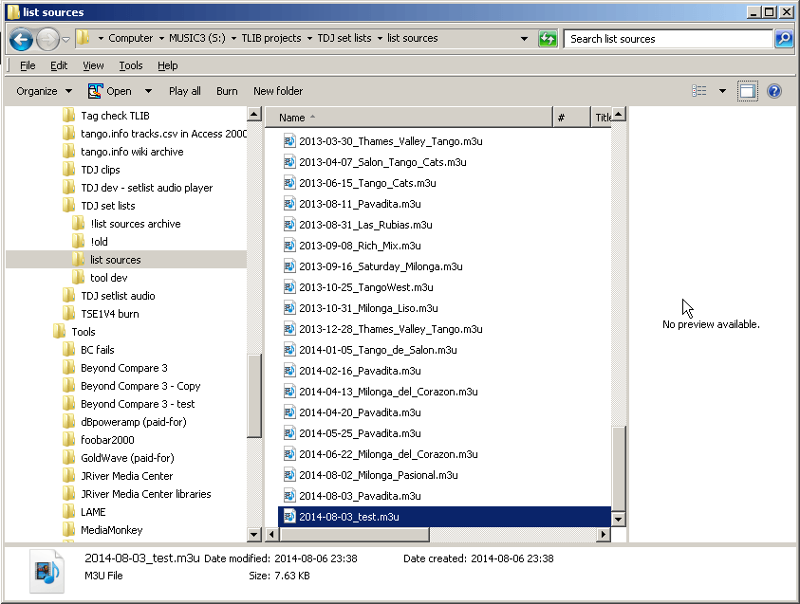The height and width of the screenshot is (604, 800).
Task: Click the 2013-08-11_Pavadita.m3u file icon
Action: click(x=290, y=204)
